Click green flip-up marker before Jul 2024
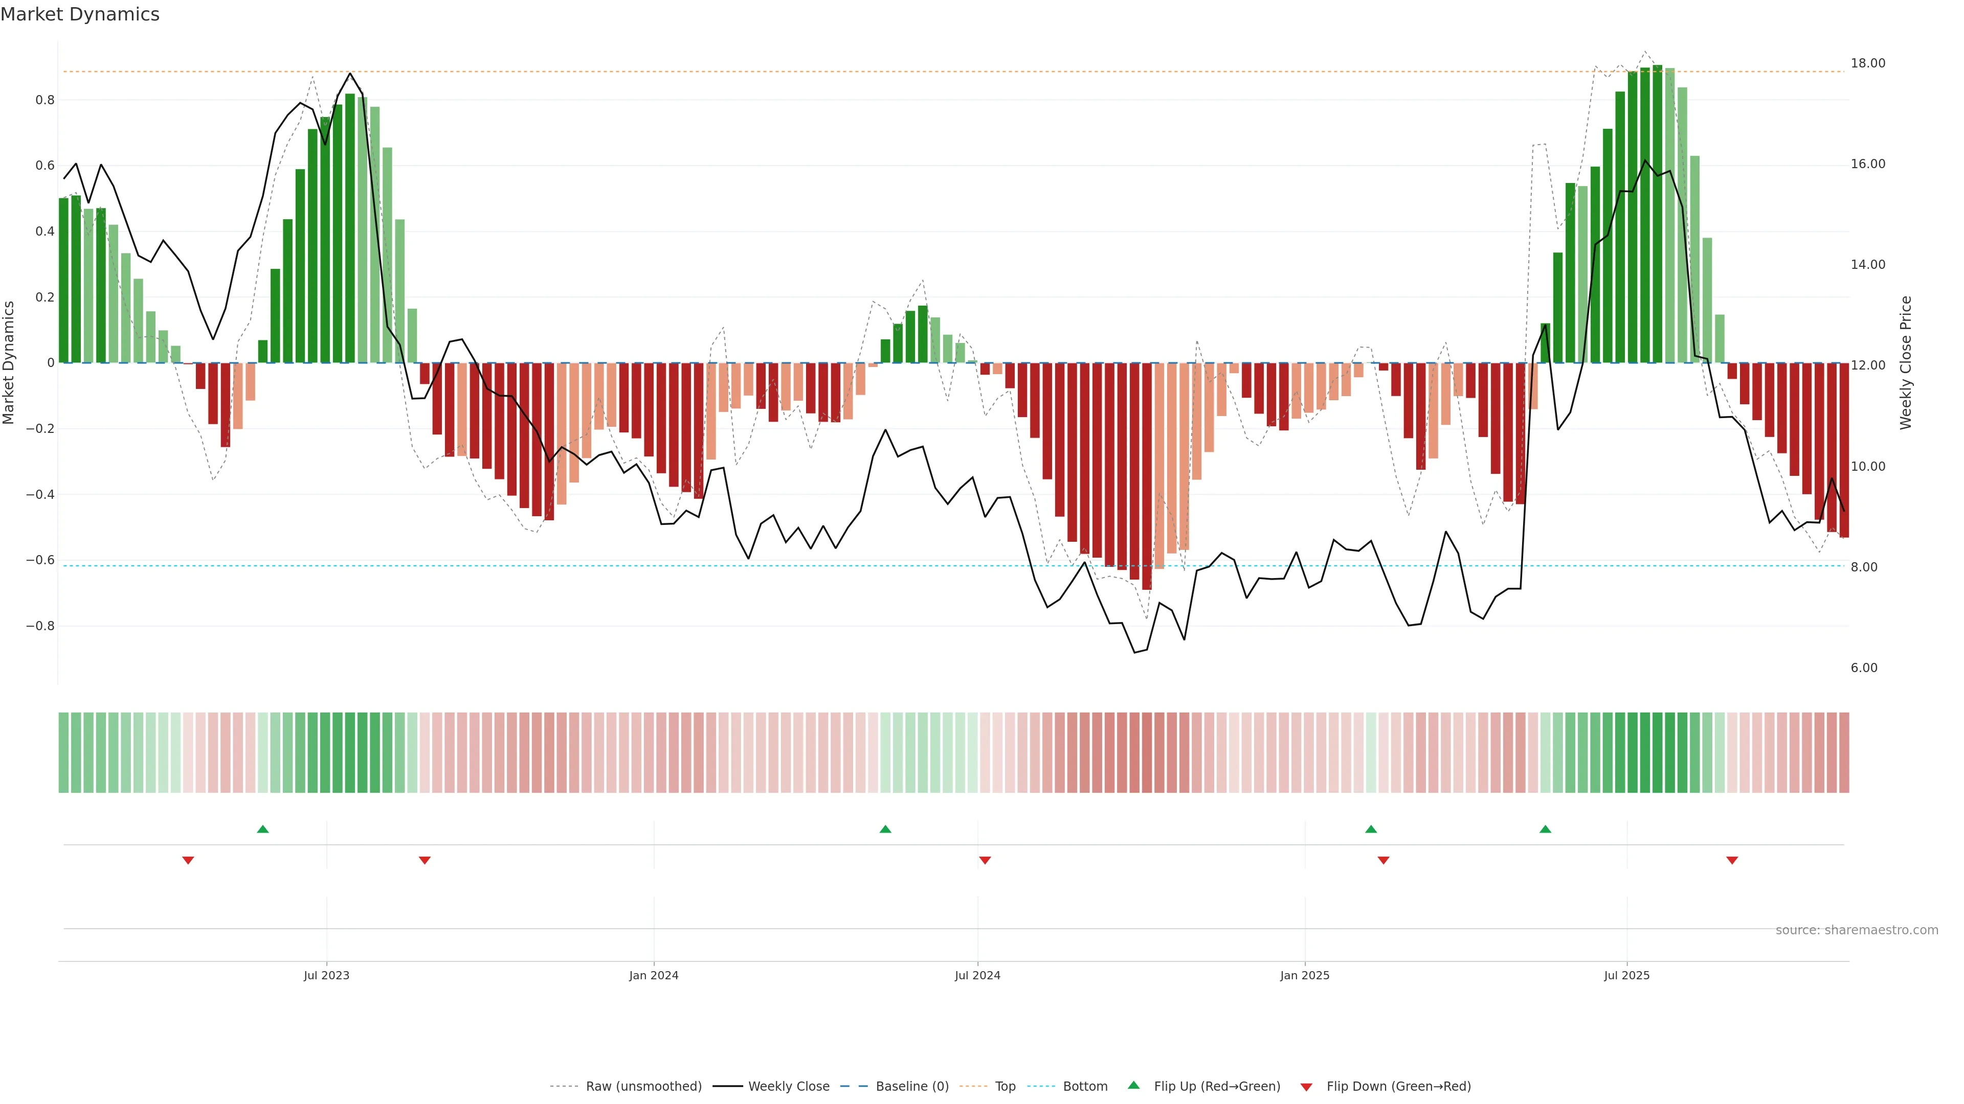 point(885,829)
